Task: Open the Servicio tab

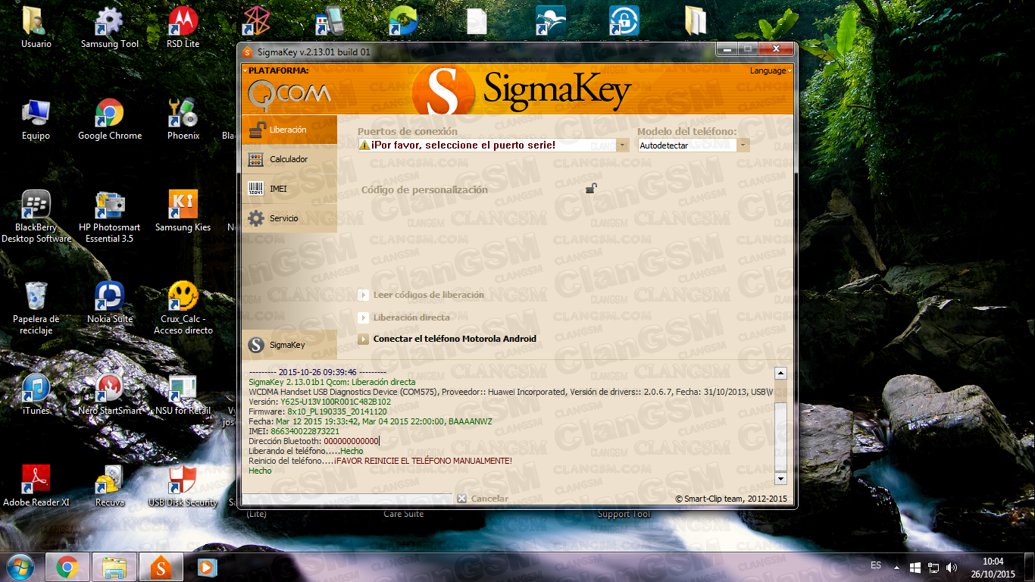Action: tap(289, 218)
